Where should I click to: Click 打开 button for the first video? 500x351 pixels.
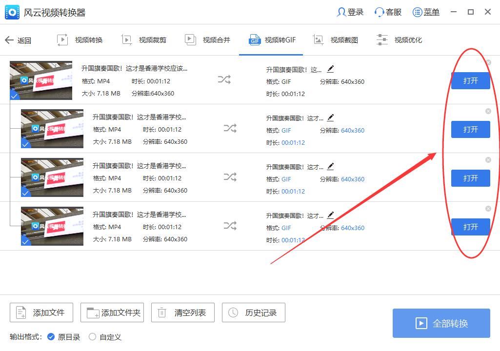tap(470, 80)
